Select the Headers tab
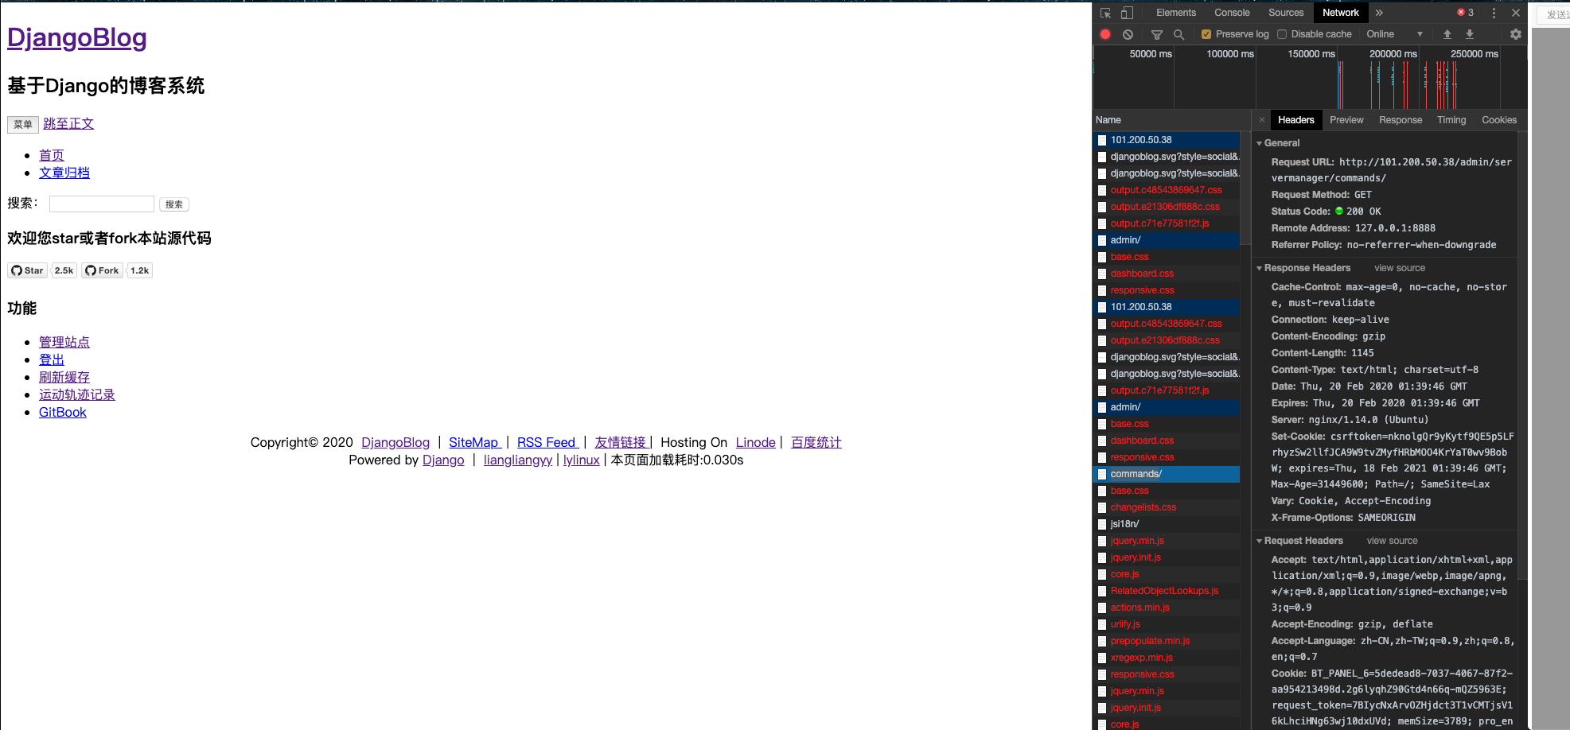The image size is (1570, 730). 1296,120
